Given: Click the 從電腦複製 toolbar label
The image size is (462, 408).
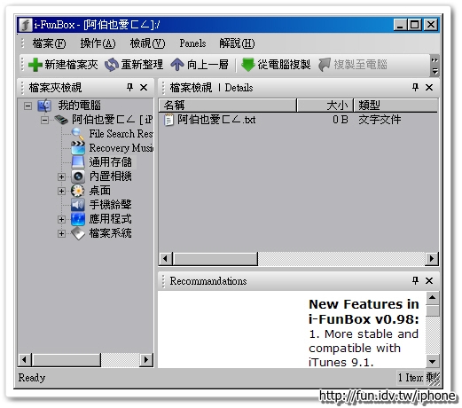Looking at the screenshot, I should 284,65.
